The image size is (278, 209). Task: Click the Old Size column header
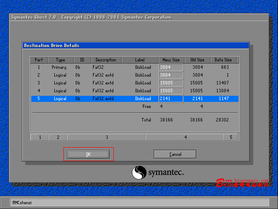(197, 60)
